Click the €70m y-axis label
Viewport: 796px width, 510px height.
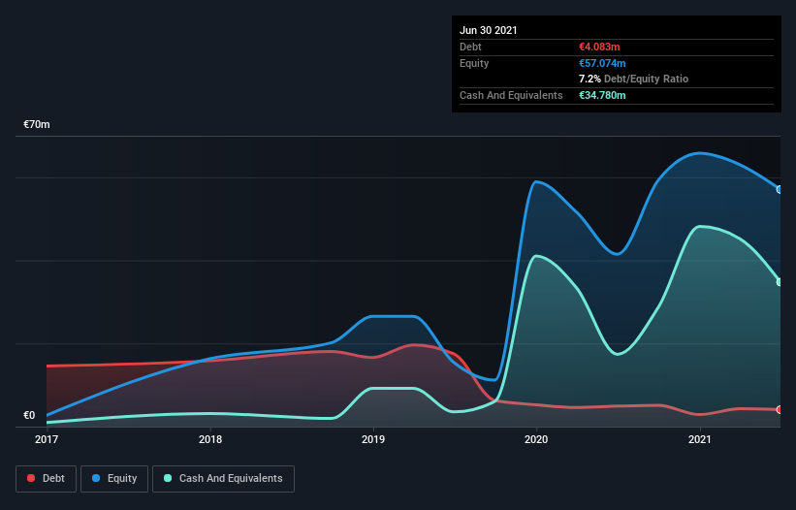(37, 124)
